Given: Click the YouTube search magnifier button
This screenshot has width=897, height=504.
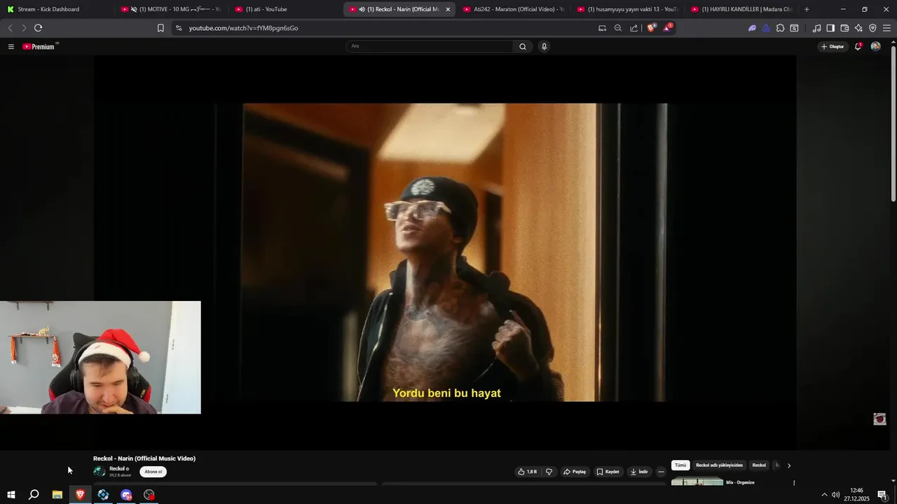Looking at the screenshot, I should 523,46.
